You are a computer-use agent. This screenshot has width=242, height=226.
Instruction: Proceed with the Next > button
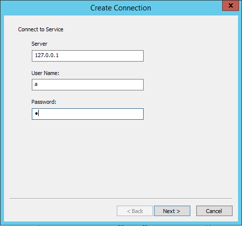pos(172,211)
